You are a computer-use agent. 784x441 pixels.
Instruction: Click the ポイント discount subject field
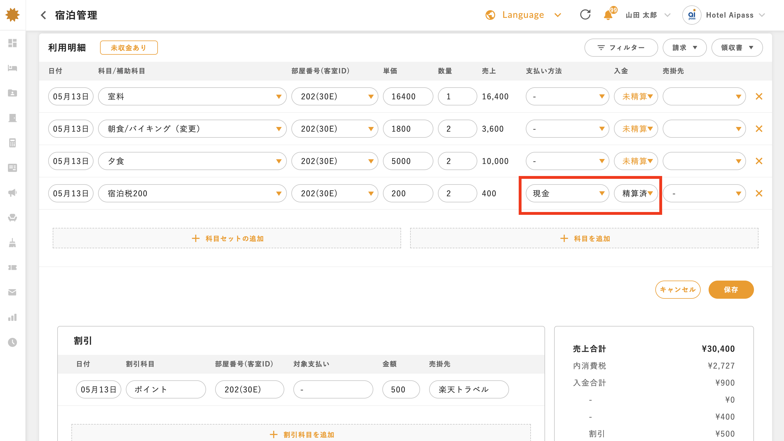(x=166, y=390)
